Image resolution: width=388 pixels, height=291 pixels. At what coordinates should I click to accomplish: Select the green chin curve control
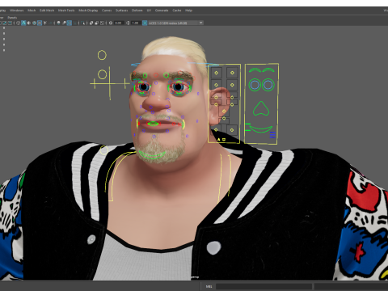[x=152, y=155]
